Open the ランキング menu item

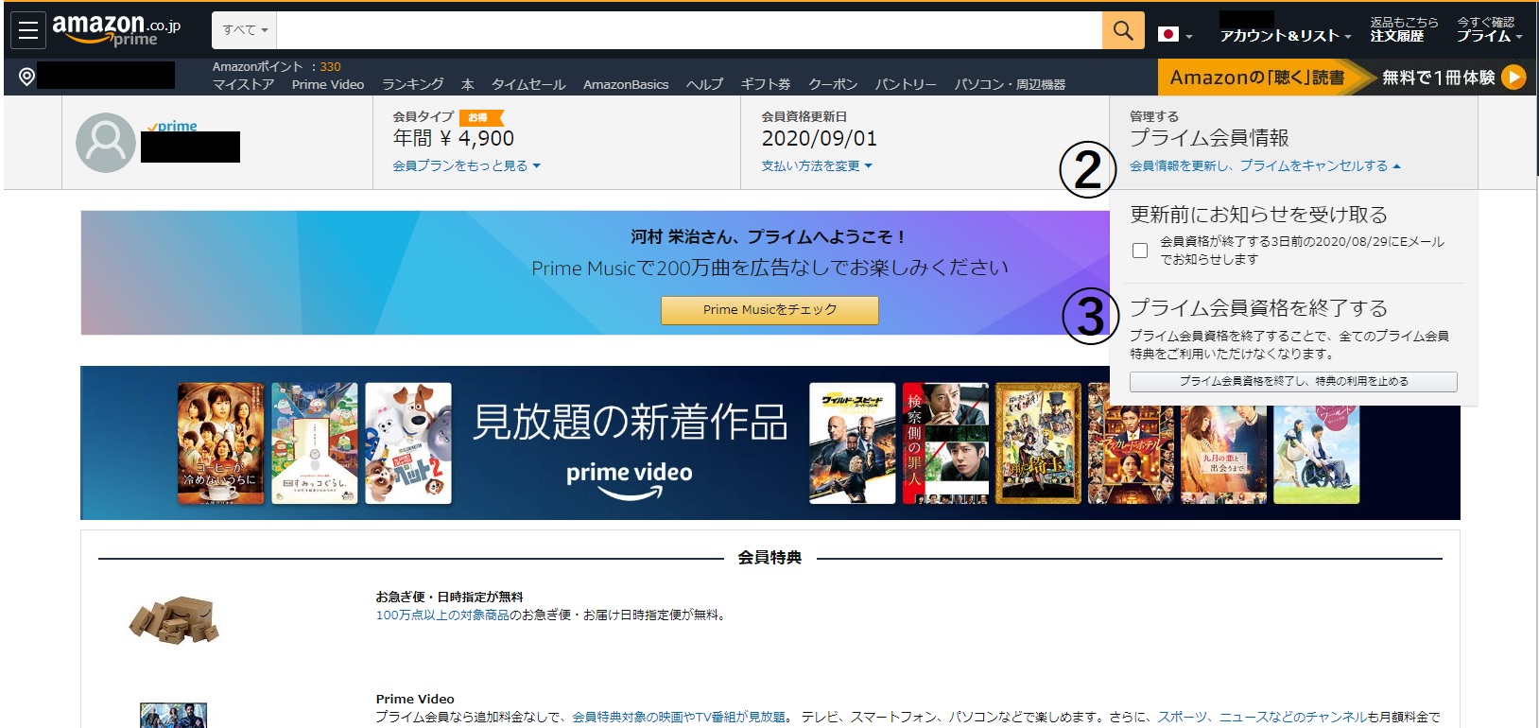click(412, 85)
